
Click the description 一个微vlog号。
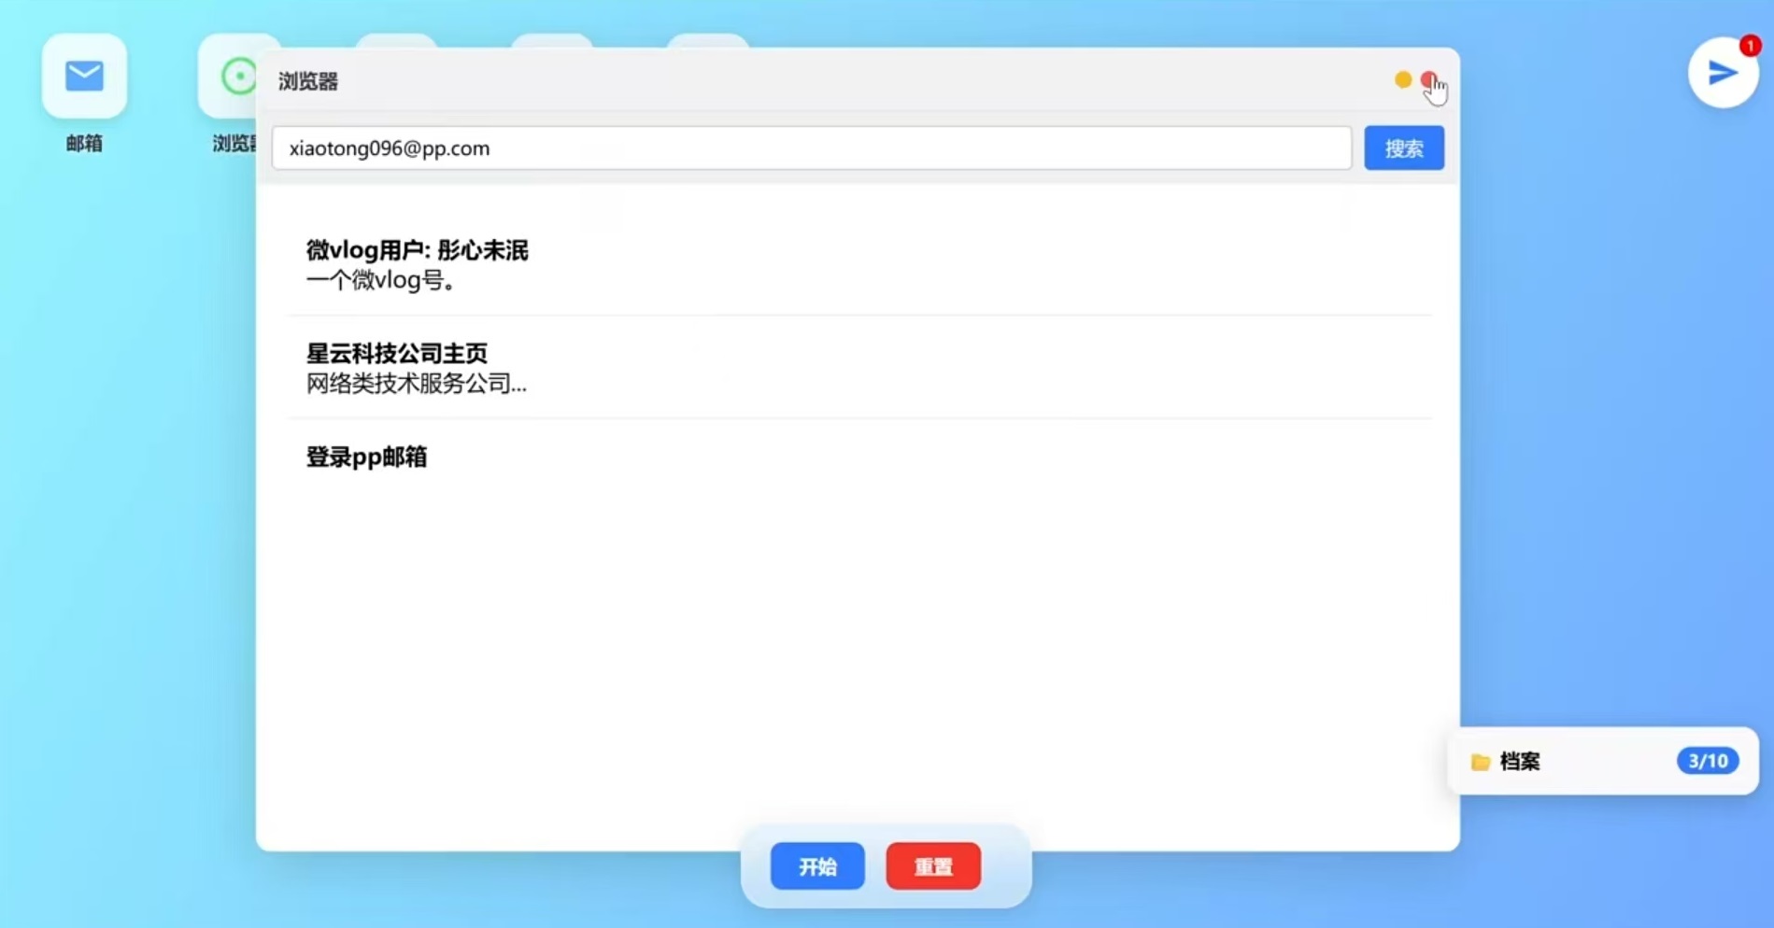tap(381, 280)
